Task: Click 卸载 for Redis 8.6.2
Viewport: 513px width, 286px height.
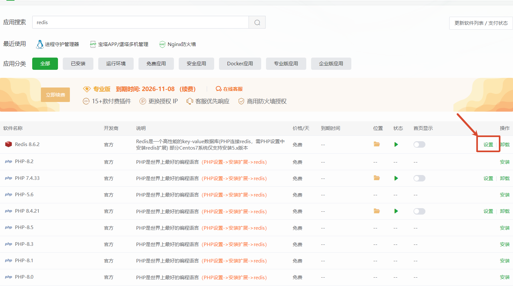Action: coord(505,145)
